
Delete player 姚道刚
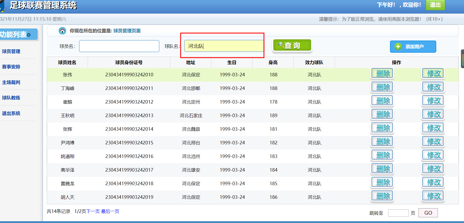click(382, 155)
